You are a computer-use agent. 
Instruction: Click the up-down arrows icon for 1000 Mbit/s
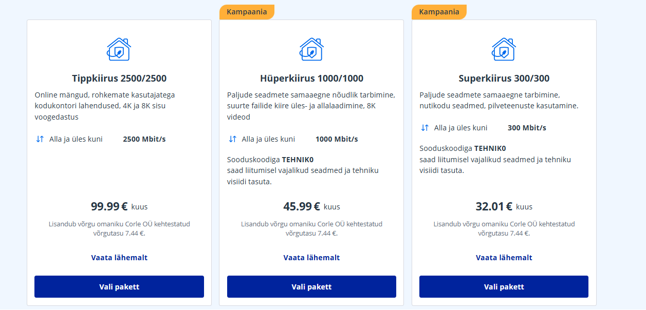(x=232, y=139)
